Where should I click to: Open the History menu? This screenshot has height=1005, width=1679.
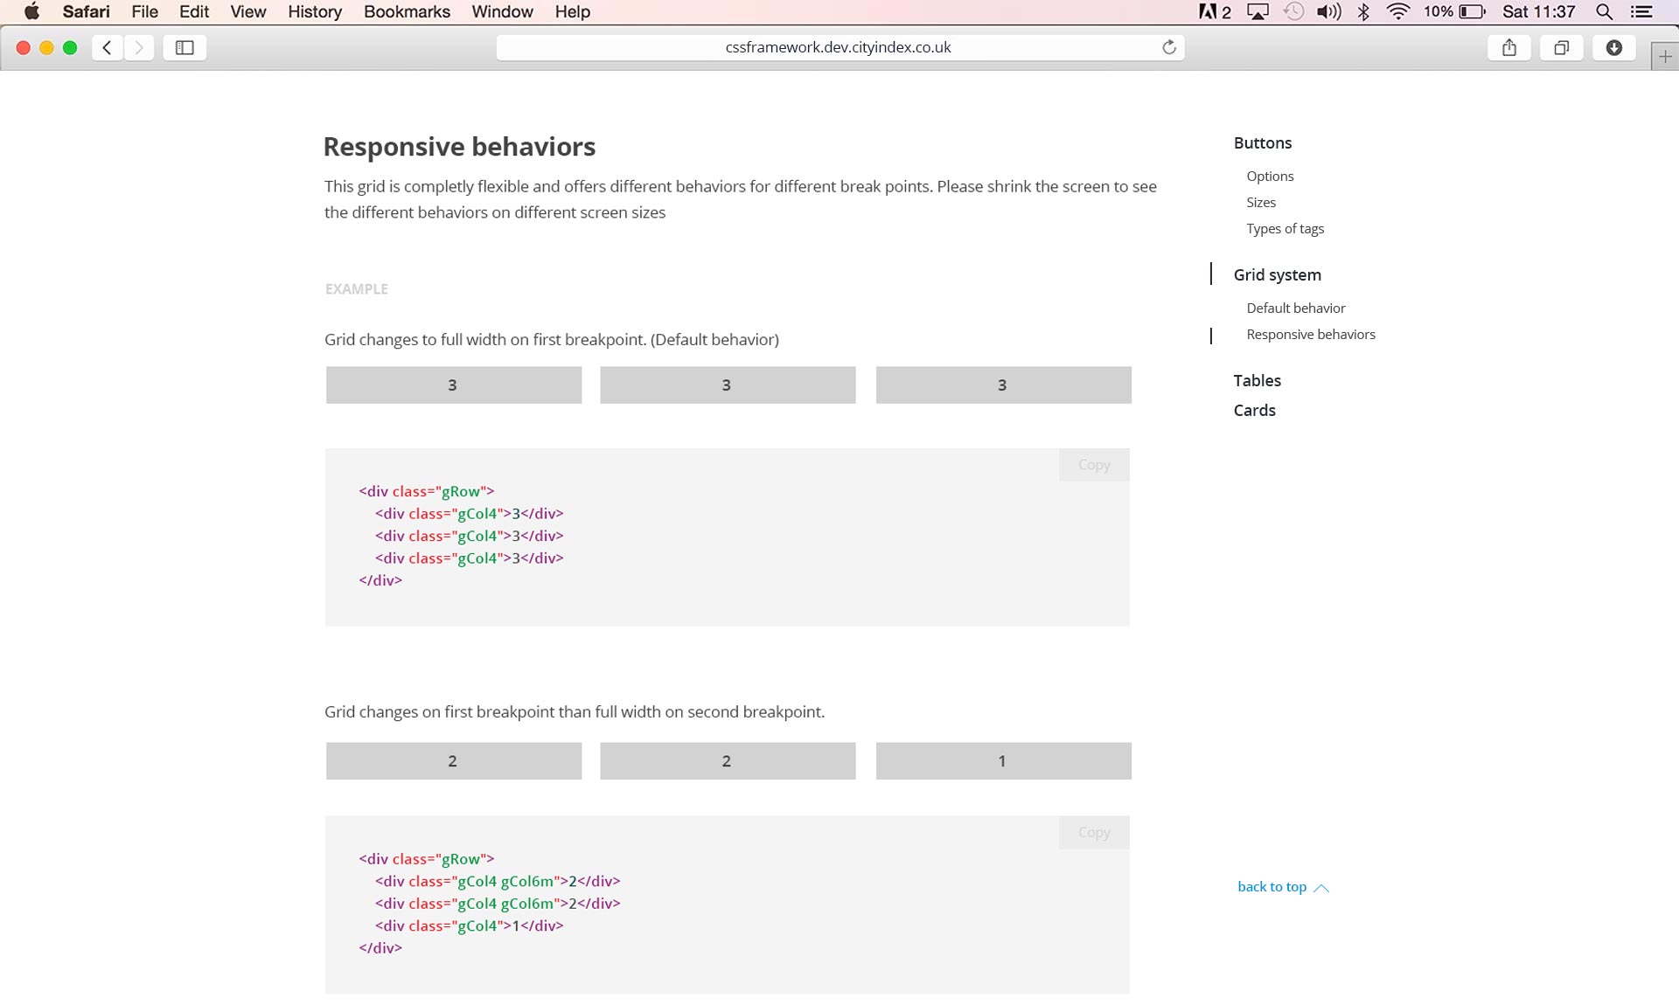(314, 11)
